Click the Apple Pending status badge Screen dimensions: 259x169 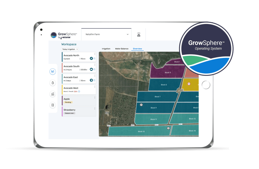[69, 102]
